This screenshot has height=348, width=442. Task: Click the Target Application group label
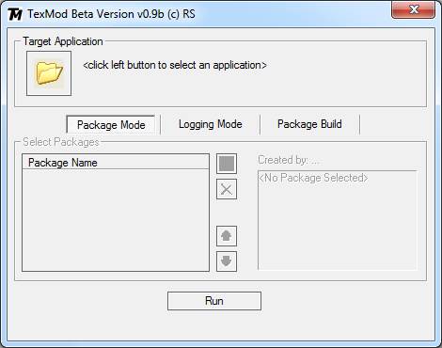63,41
